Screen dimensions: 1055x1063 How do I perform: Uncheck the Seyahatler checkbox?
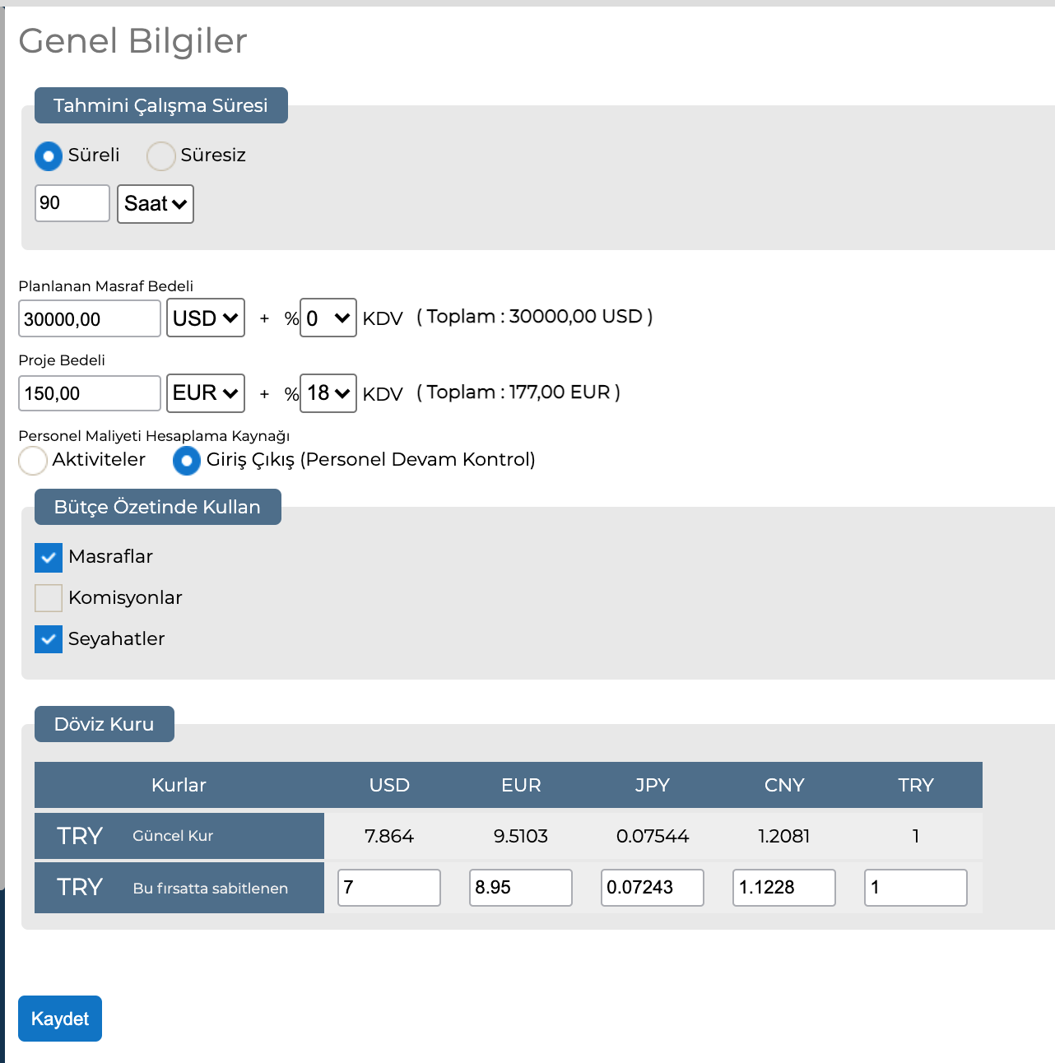(x=49, y=639)
